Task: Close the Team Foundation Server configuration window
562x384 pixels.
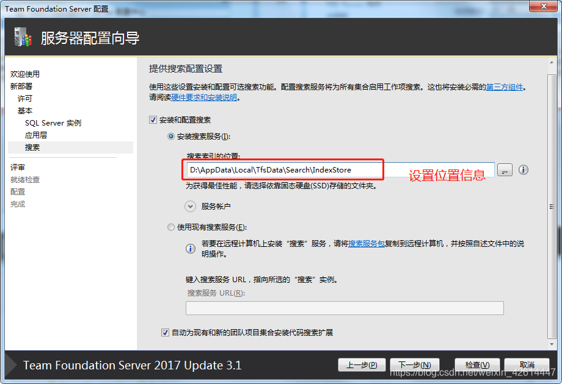Action: (x=543, y=6)
